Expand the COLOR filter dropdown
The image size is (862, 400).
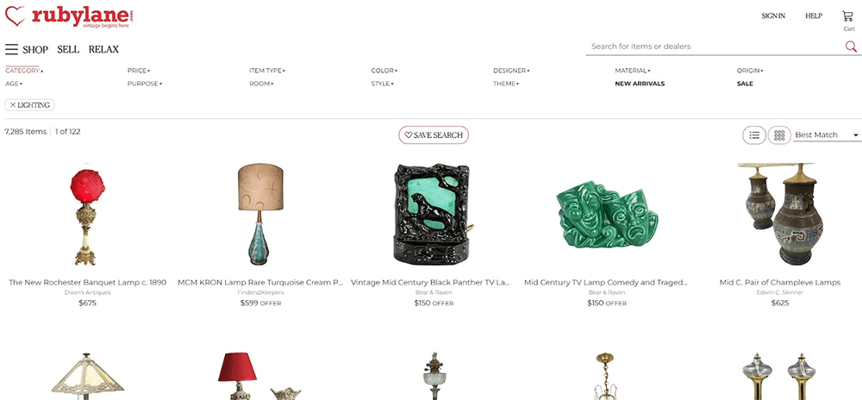[x=384, y=71]
